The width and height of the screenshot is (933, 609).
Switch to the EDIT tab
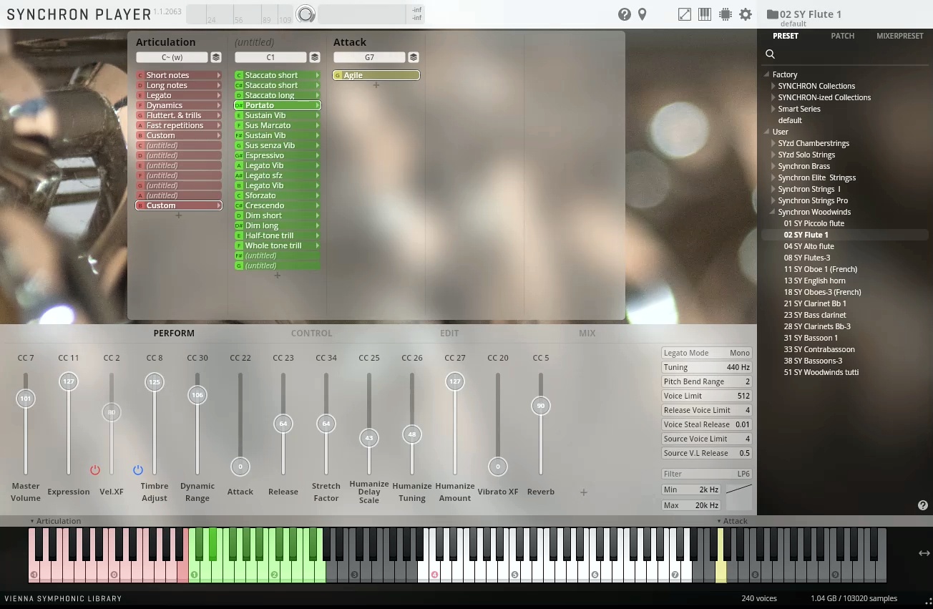(x=449, y=333)
